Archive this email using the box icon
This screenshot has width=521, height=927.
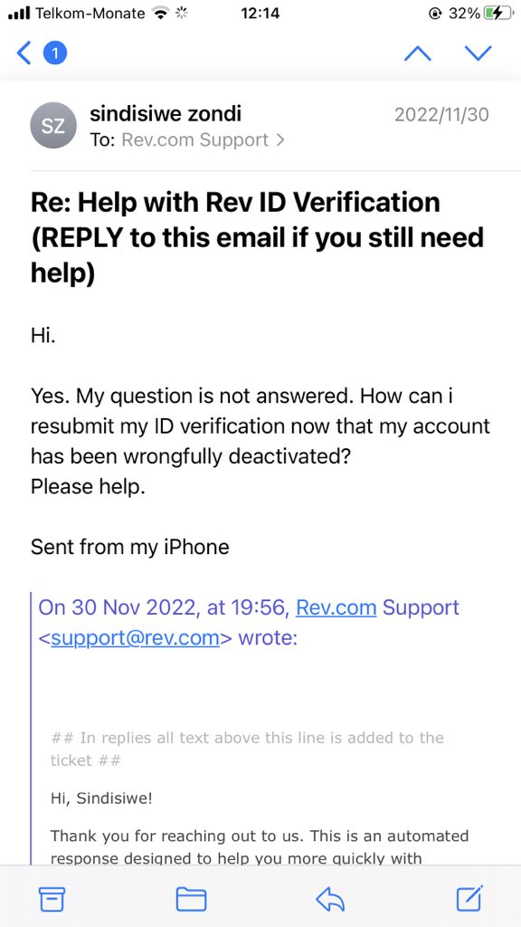tap(52, 899)
